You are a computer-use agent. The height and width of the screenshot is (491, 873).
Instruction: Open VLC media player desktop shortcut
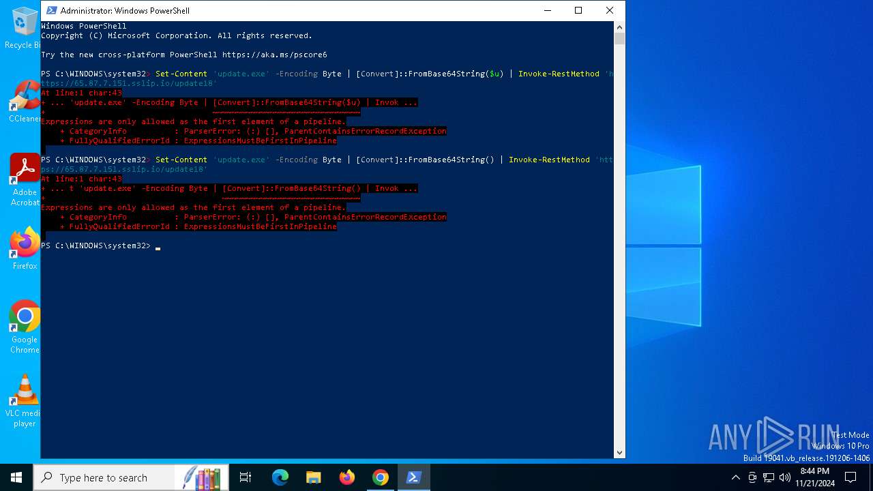pos(25,401)
